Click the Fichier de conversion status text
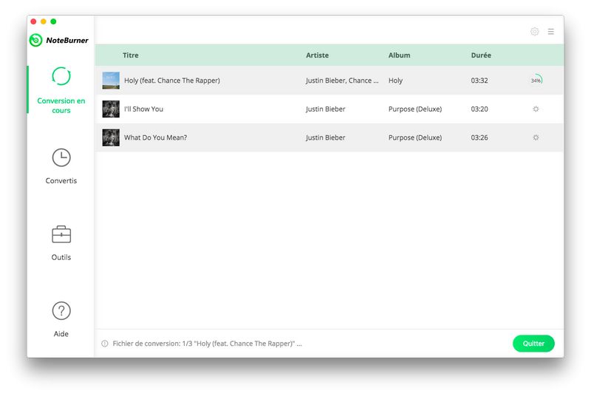This screenshot has width=591, height=396. [x=207, y=344]
